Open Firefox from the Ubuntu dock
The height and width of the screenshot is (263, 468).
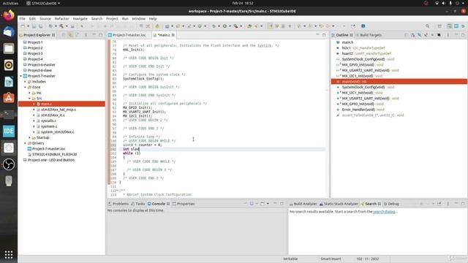9,15
